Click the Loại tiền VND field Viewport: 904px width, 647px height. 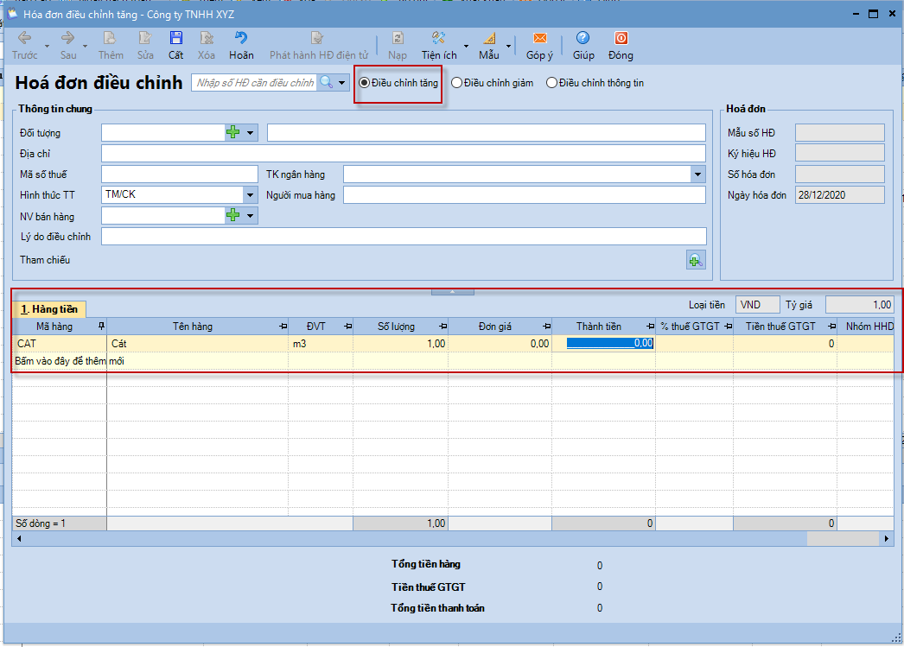[x=757, y=305]
